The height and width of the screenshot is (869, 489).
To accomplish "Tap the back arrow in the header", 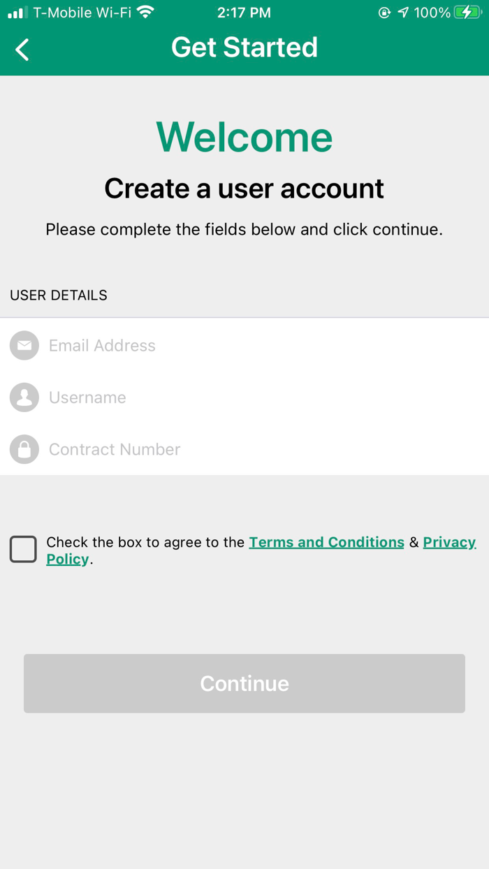I will point(21,50).
